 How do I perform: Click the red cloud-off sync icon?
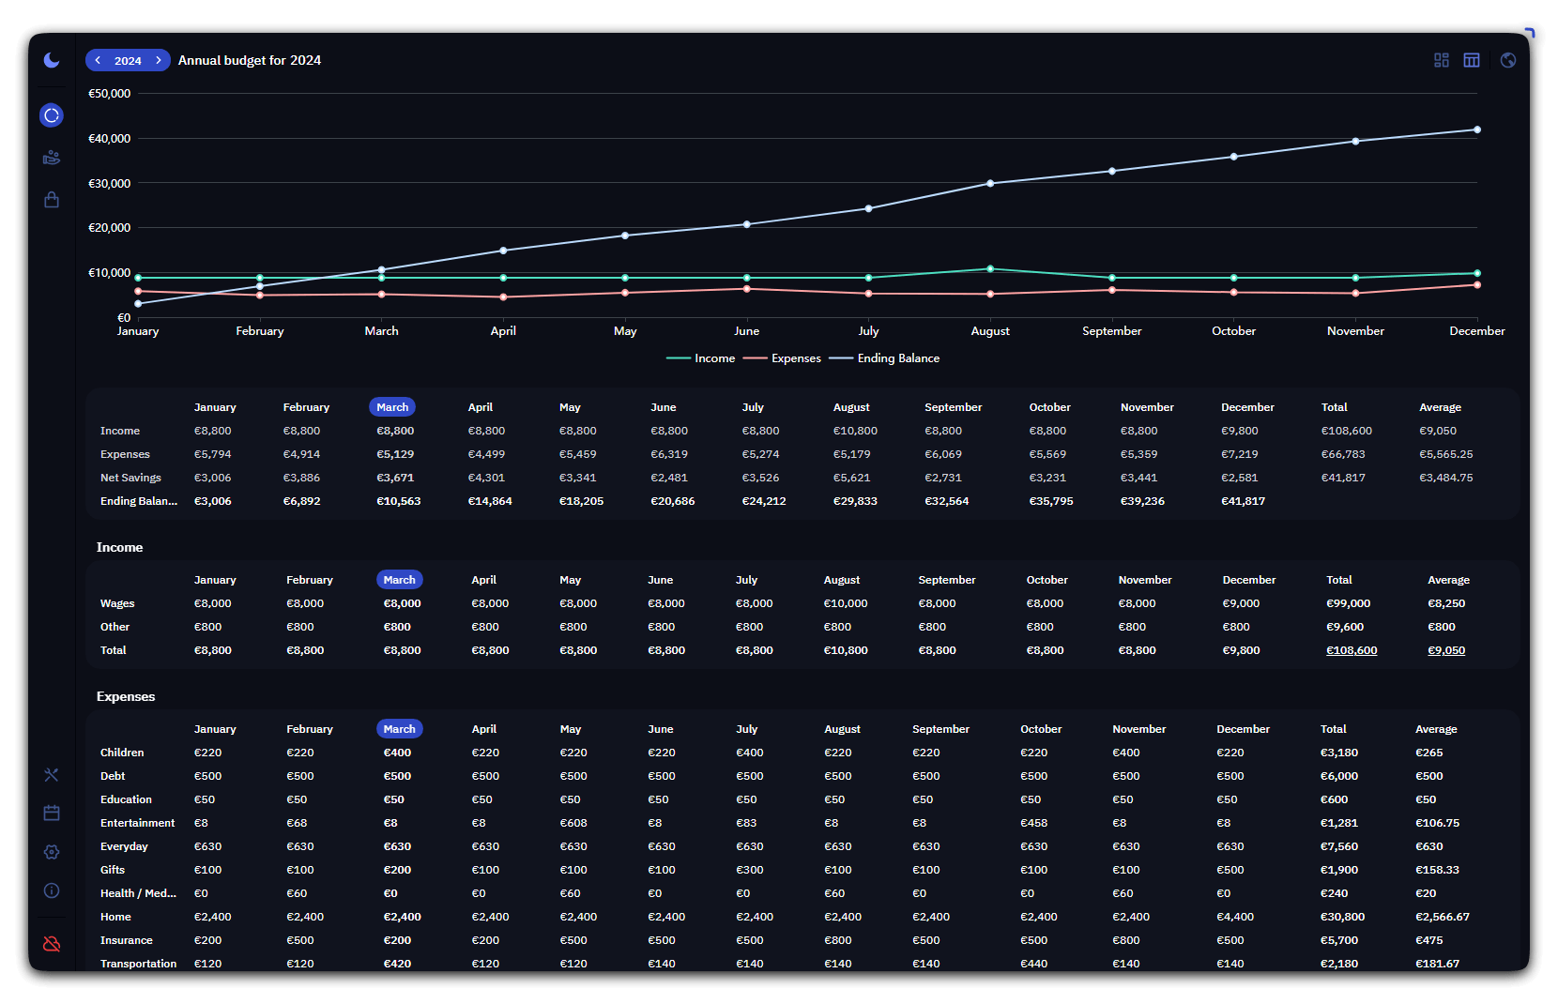click(x=52, y=943)
